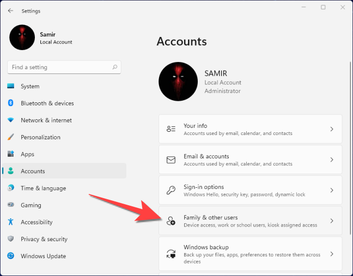
Task: Click the vertical scrollbar on the right
Action: tap(350, 149)
